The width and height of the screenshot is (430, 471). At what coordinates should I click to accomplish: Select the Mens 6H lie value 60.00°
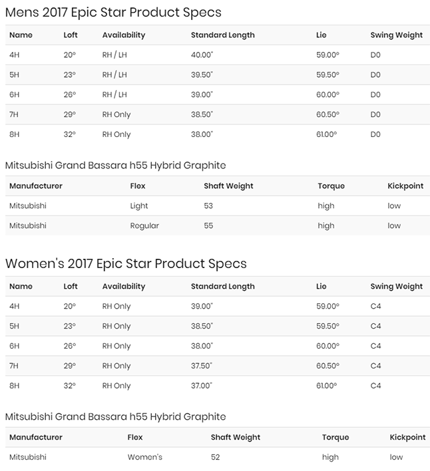(x=327, y=94)
